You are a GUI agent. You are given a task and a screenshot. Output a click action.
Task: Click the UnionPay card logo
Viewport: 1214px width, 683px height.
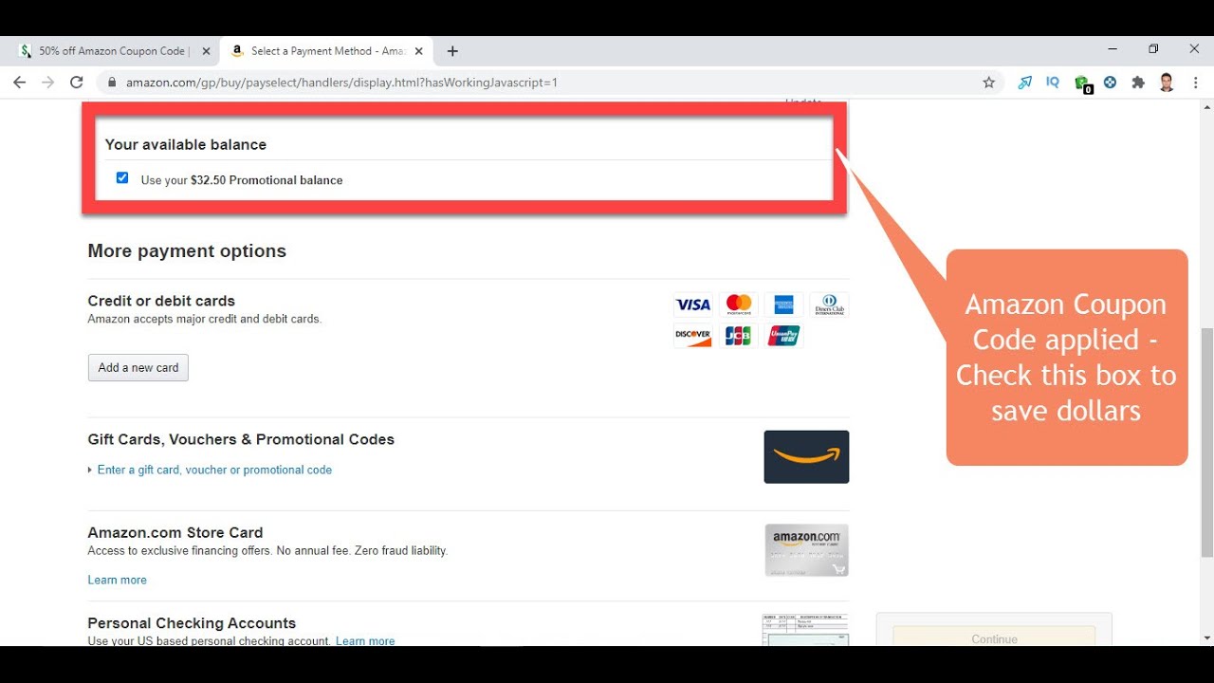click(x=783, y=336)
